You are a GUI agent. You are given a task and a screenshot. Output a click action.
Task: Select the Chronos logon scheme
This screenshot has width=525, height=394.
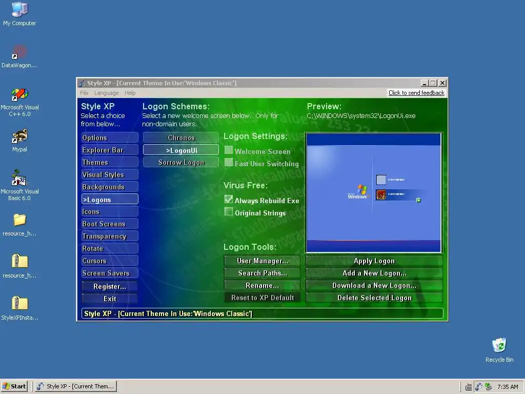click(x=181, y=137)
